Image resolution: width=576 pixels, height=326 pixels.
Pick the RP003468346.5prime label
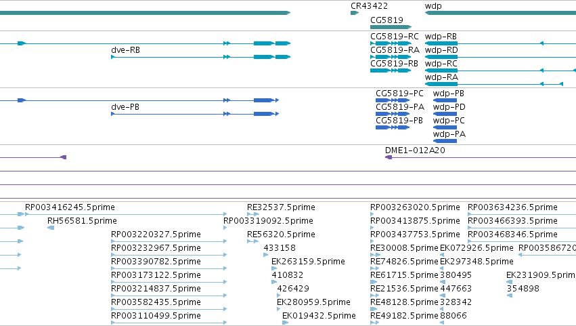(x=512, y=235)
